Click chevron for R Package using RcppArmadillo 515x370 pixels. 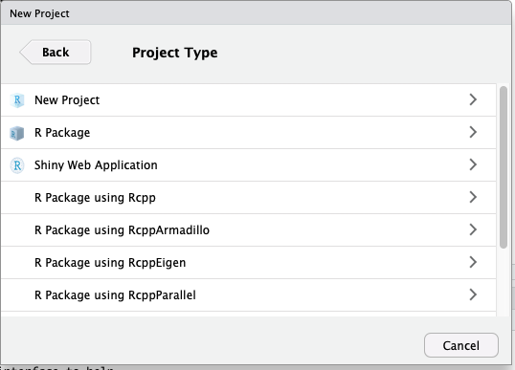click(473, 229)
